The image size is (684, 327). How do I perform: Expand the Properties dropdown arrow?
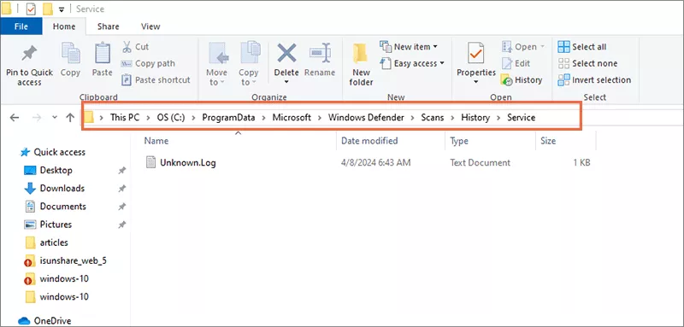[x=476, y=82]
